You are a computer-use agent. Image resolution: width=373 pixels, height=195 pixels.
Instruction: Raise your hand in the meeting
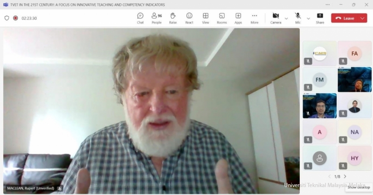point(173,18)
